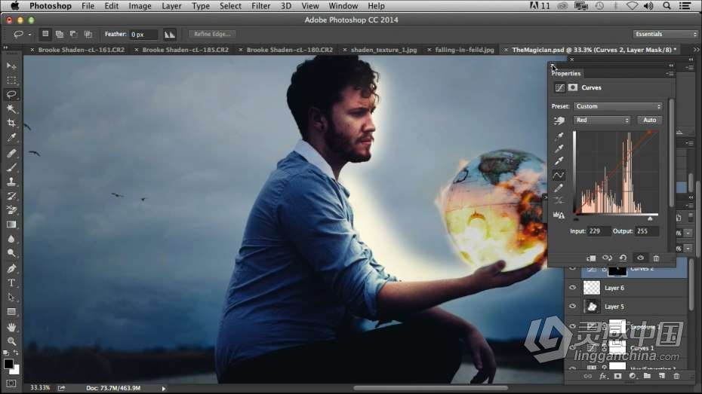The image size is (702, 394).
Task: Add a layer style via fx icon
Action: pos(602,376)
